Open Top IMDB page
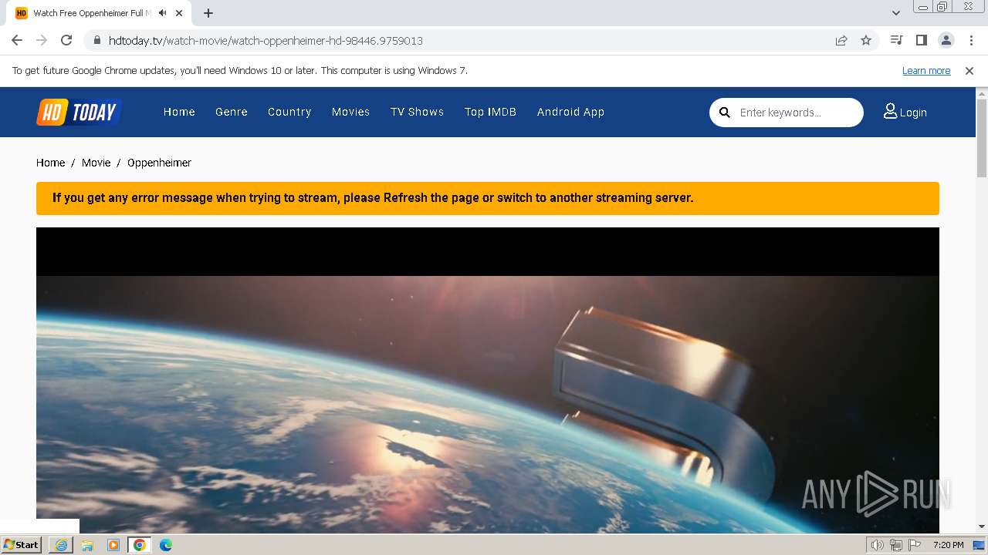This screenshot has width=988, height=555. [490, 112]
